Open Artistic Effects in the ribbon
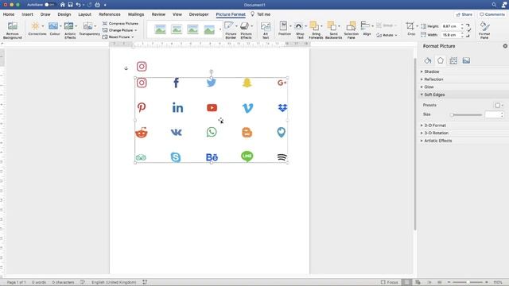The width and height of the screenshot is (509, 286). pyautogui.click(x=70, y=30)
